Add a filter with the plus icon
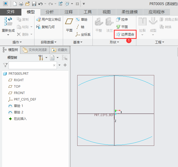178x167 pixels. coord(65,65)
